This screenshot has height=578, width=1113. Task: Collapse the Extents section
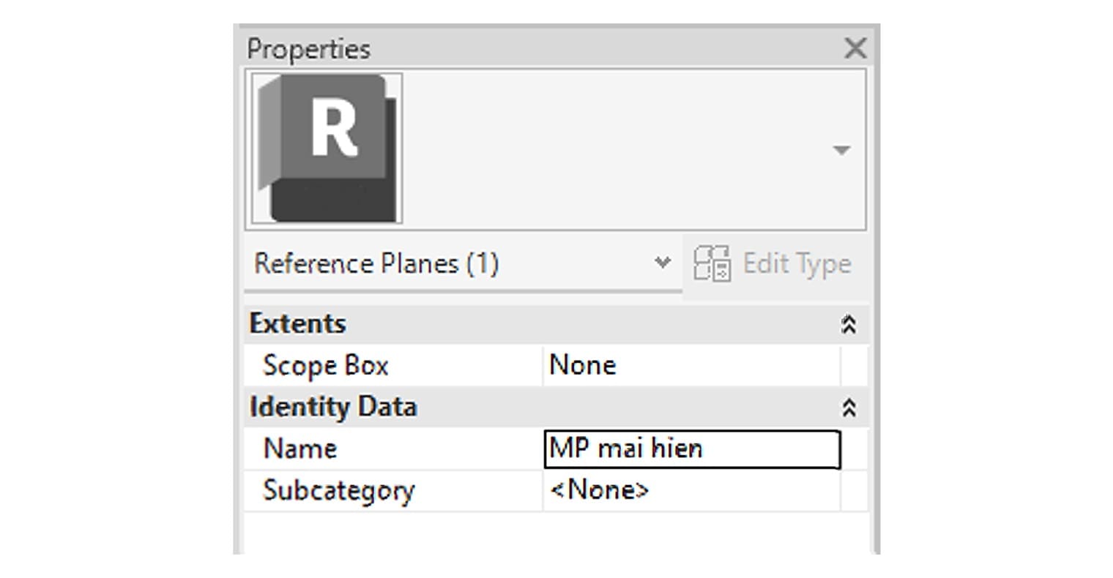coord(849,324)
